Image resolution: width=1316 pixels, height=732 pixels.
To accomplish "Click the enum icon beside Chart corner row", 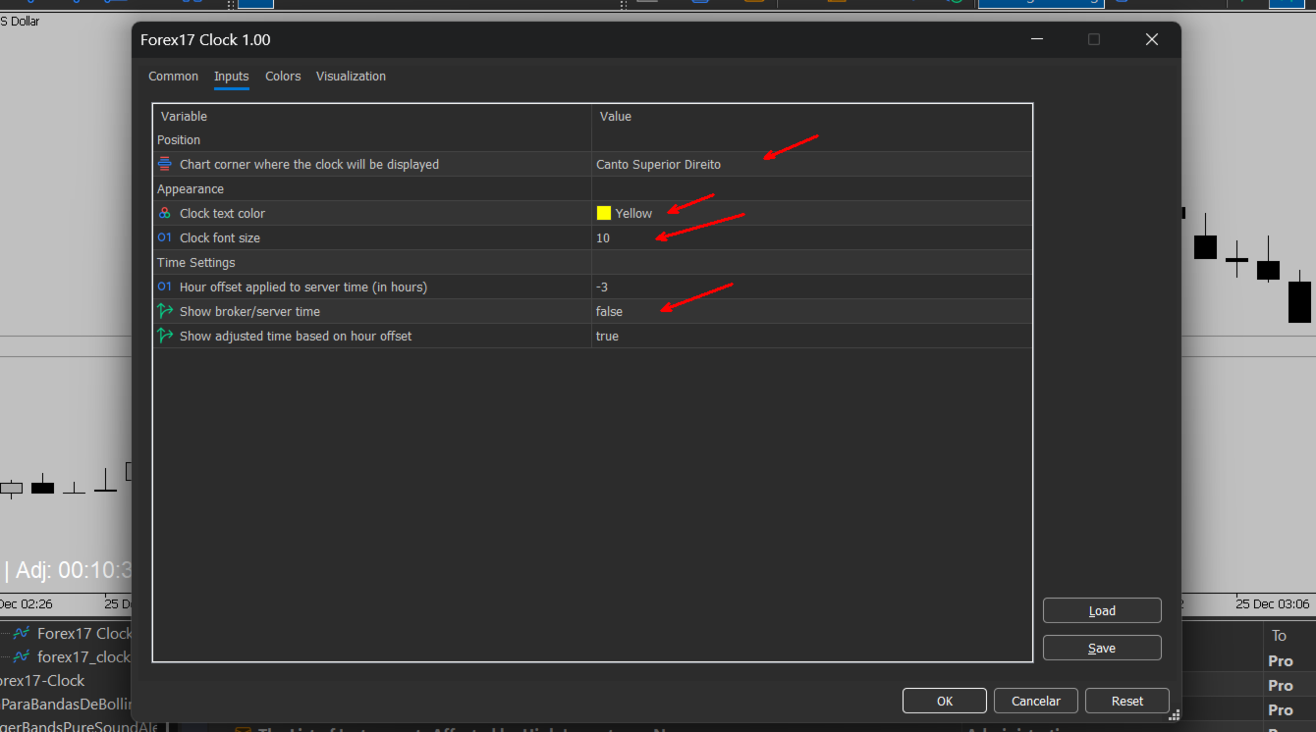I will 164,164.
